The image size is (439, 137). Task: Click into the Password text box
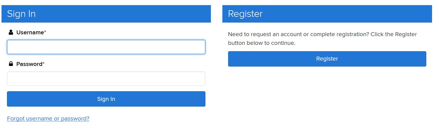pyautogui.click(x=106, y=79)
